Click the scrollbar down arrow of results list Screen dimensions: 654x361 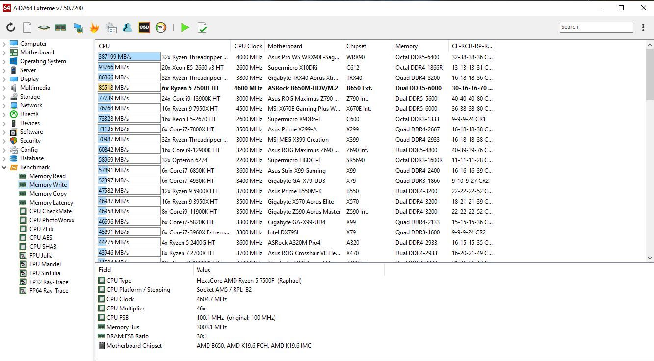(650, 258)
